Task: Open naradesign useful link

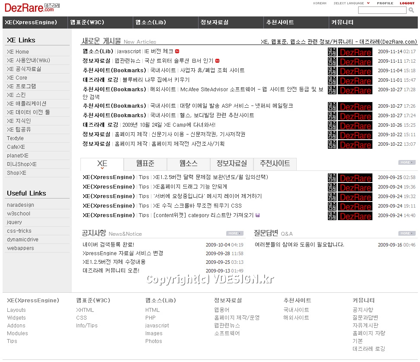Action: [x=21, y=205]
